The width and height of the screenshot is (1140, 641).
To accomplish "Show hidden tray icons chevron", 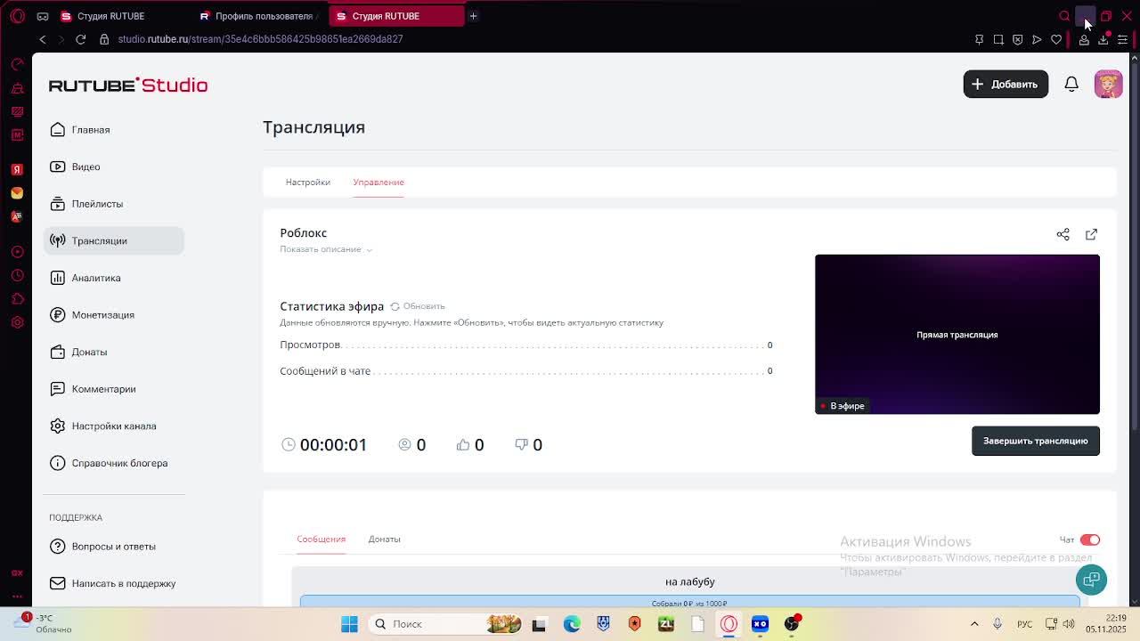I will coord(974,624).
